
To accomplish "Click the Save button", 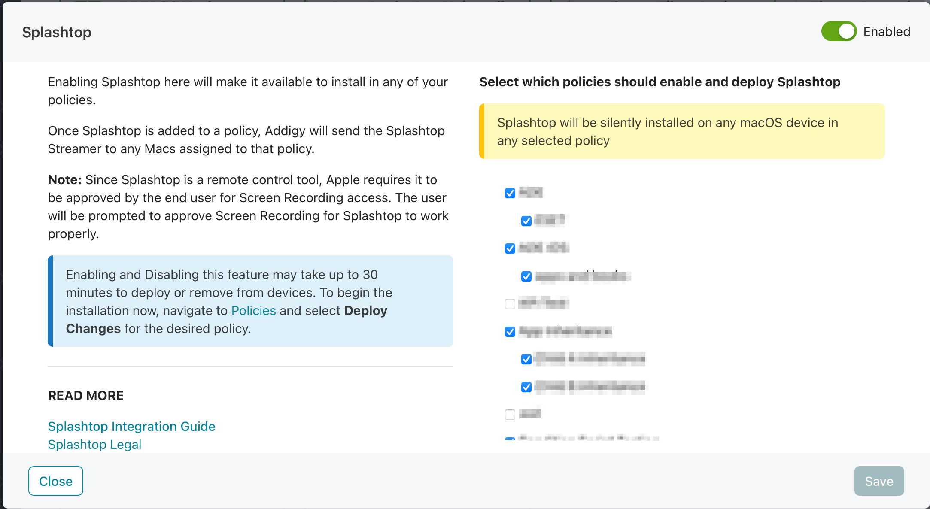I will coord(879,481).
